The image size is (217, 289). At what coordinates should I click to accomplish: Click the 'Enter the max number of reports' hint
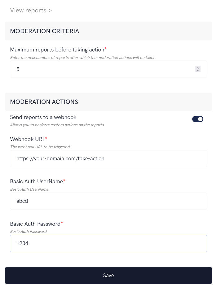(x=82, y=58)
